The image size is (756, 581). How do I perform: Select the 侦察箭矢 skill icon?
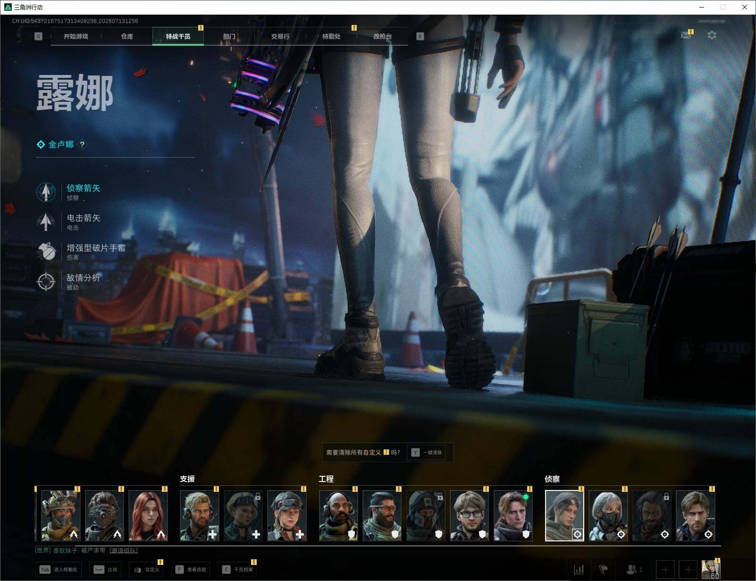tap(46, 192)
